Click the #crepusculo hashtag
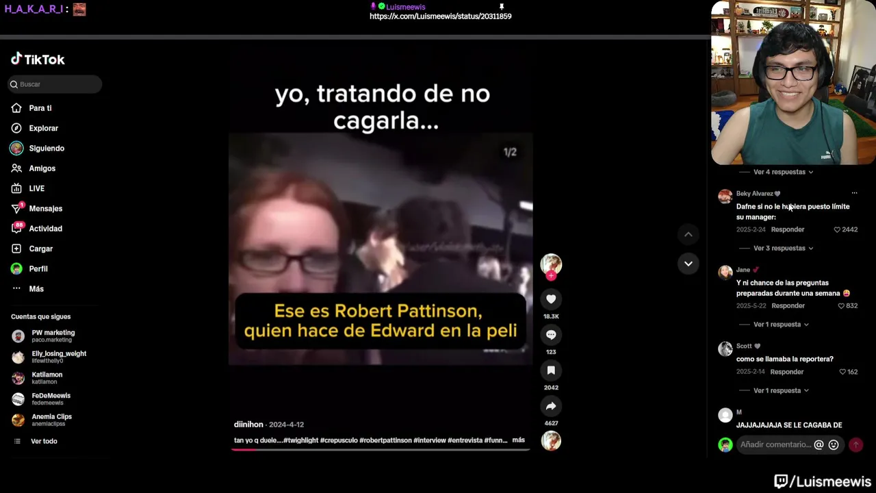This screenshot has width=876, height=493. (339, 440)
